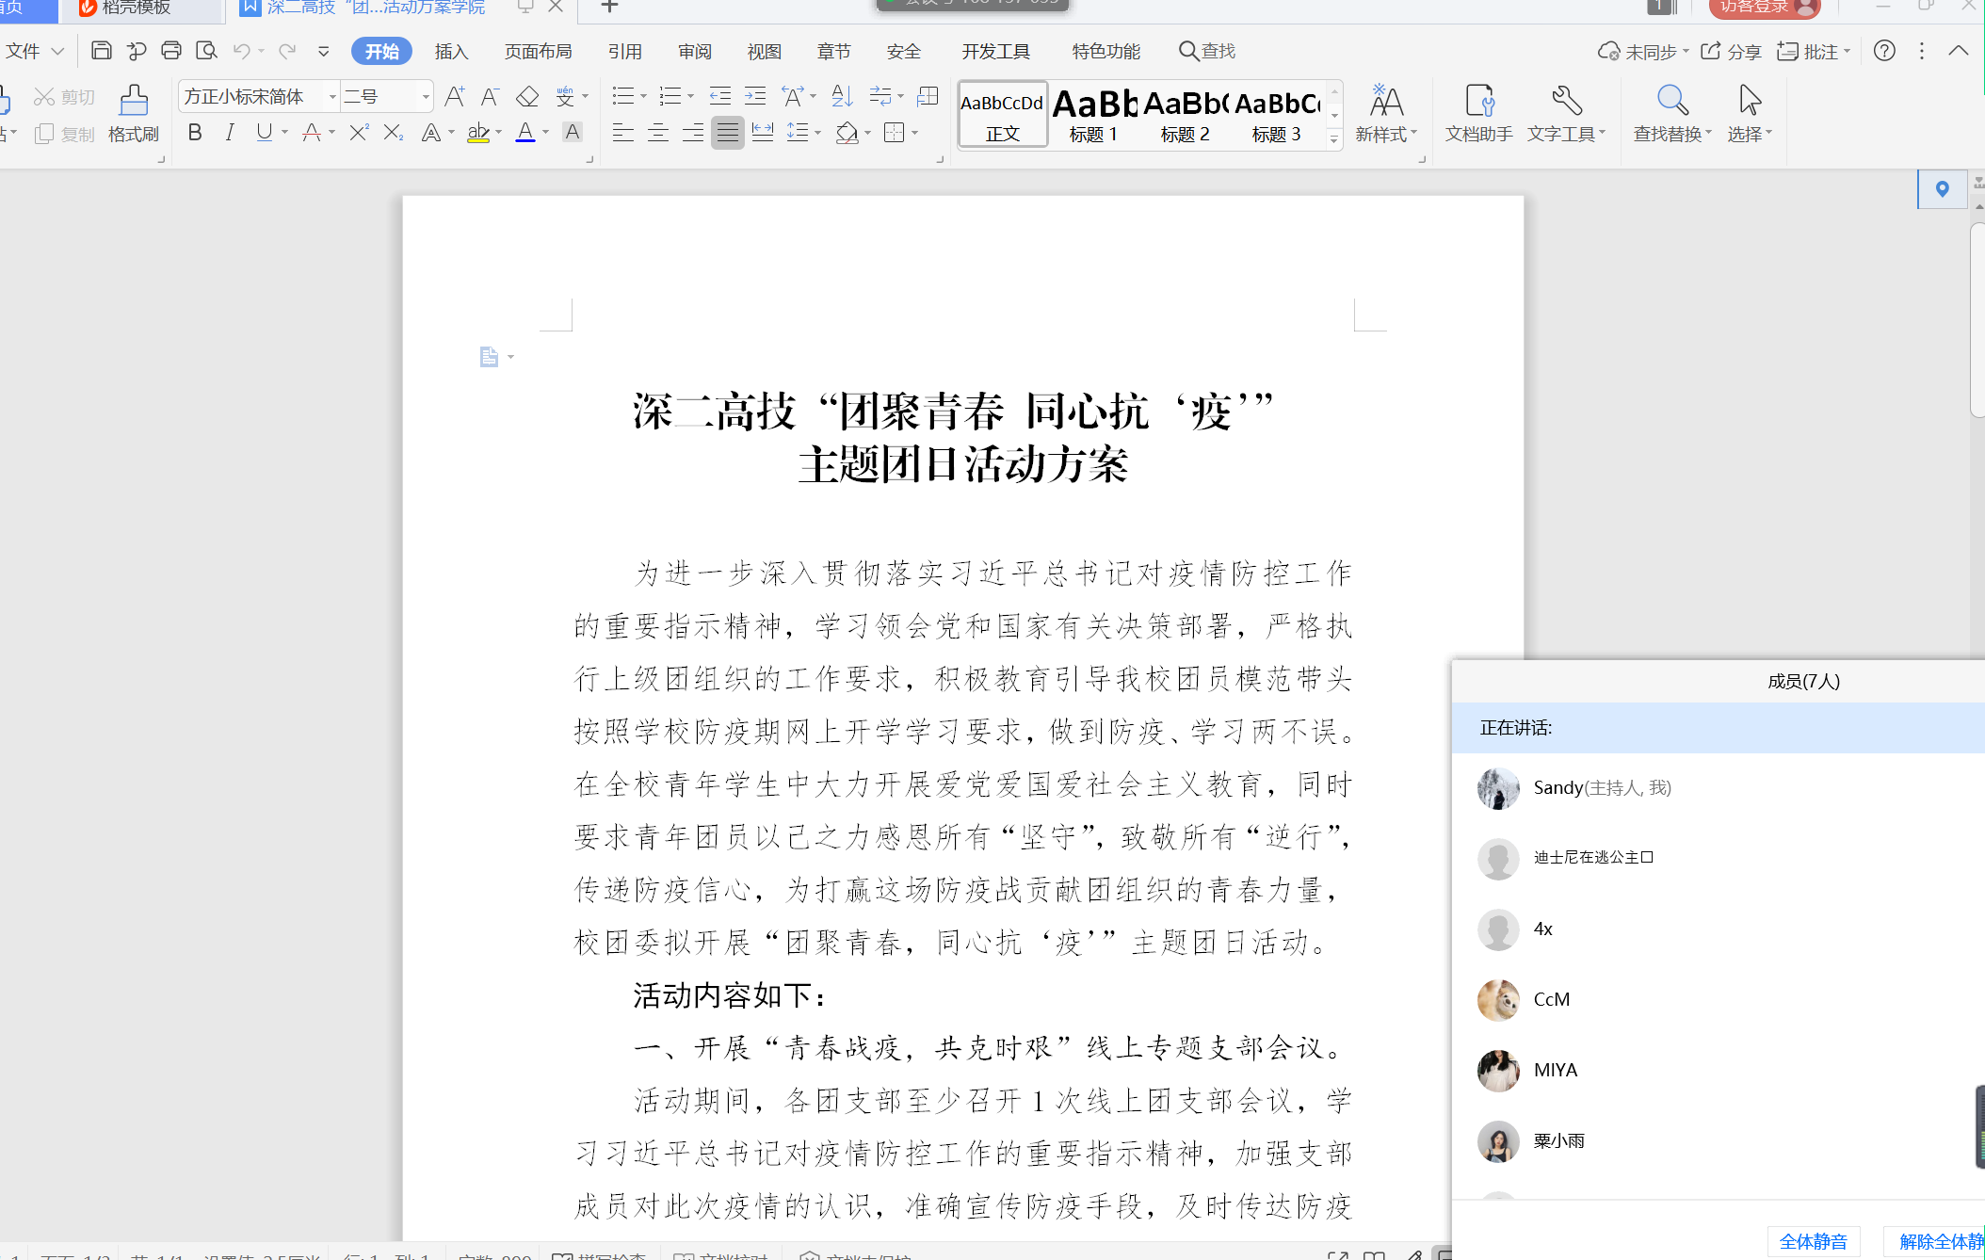
Task: Open Print Preview icon
Action: coord(206,51)
